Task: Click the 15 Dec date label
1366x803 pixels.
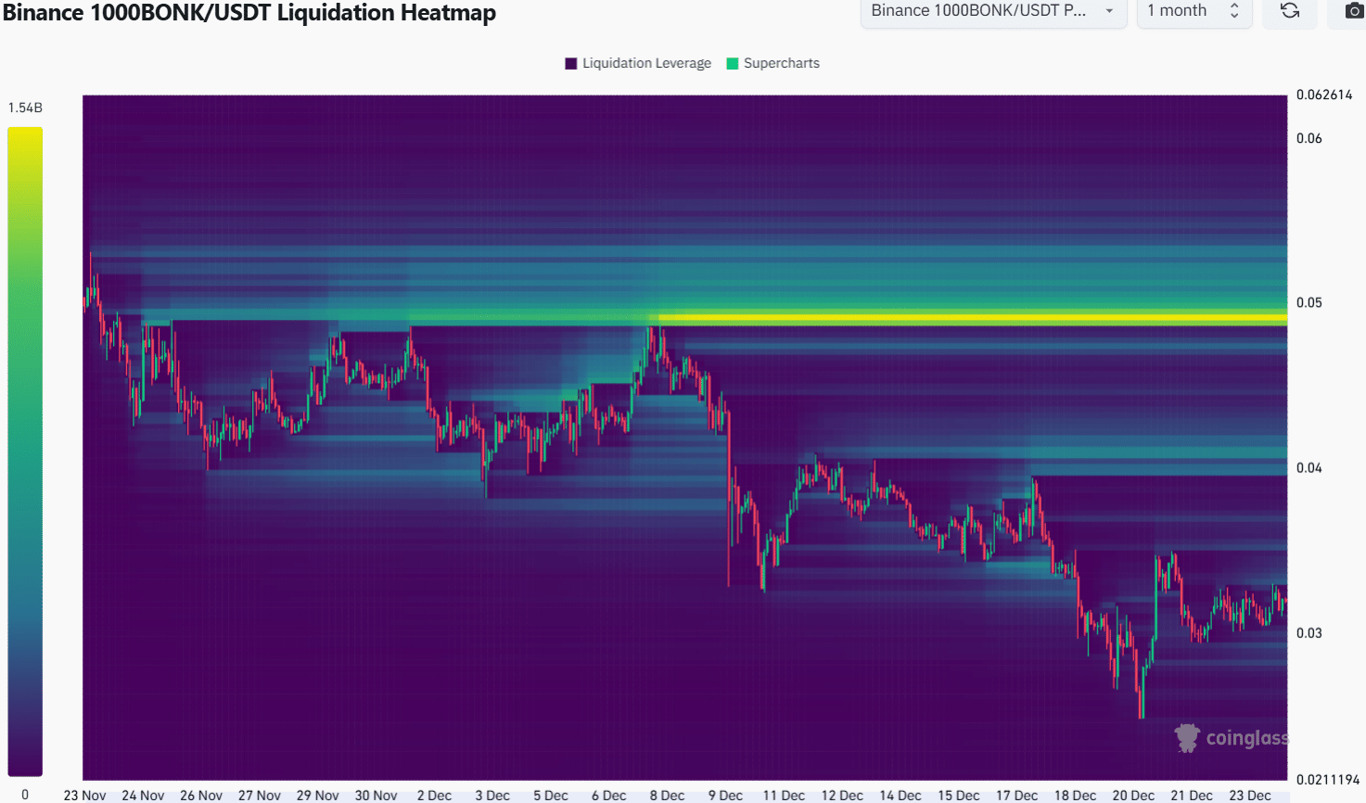Action: (x=959, y=796)
